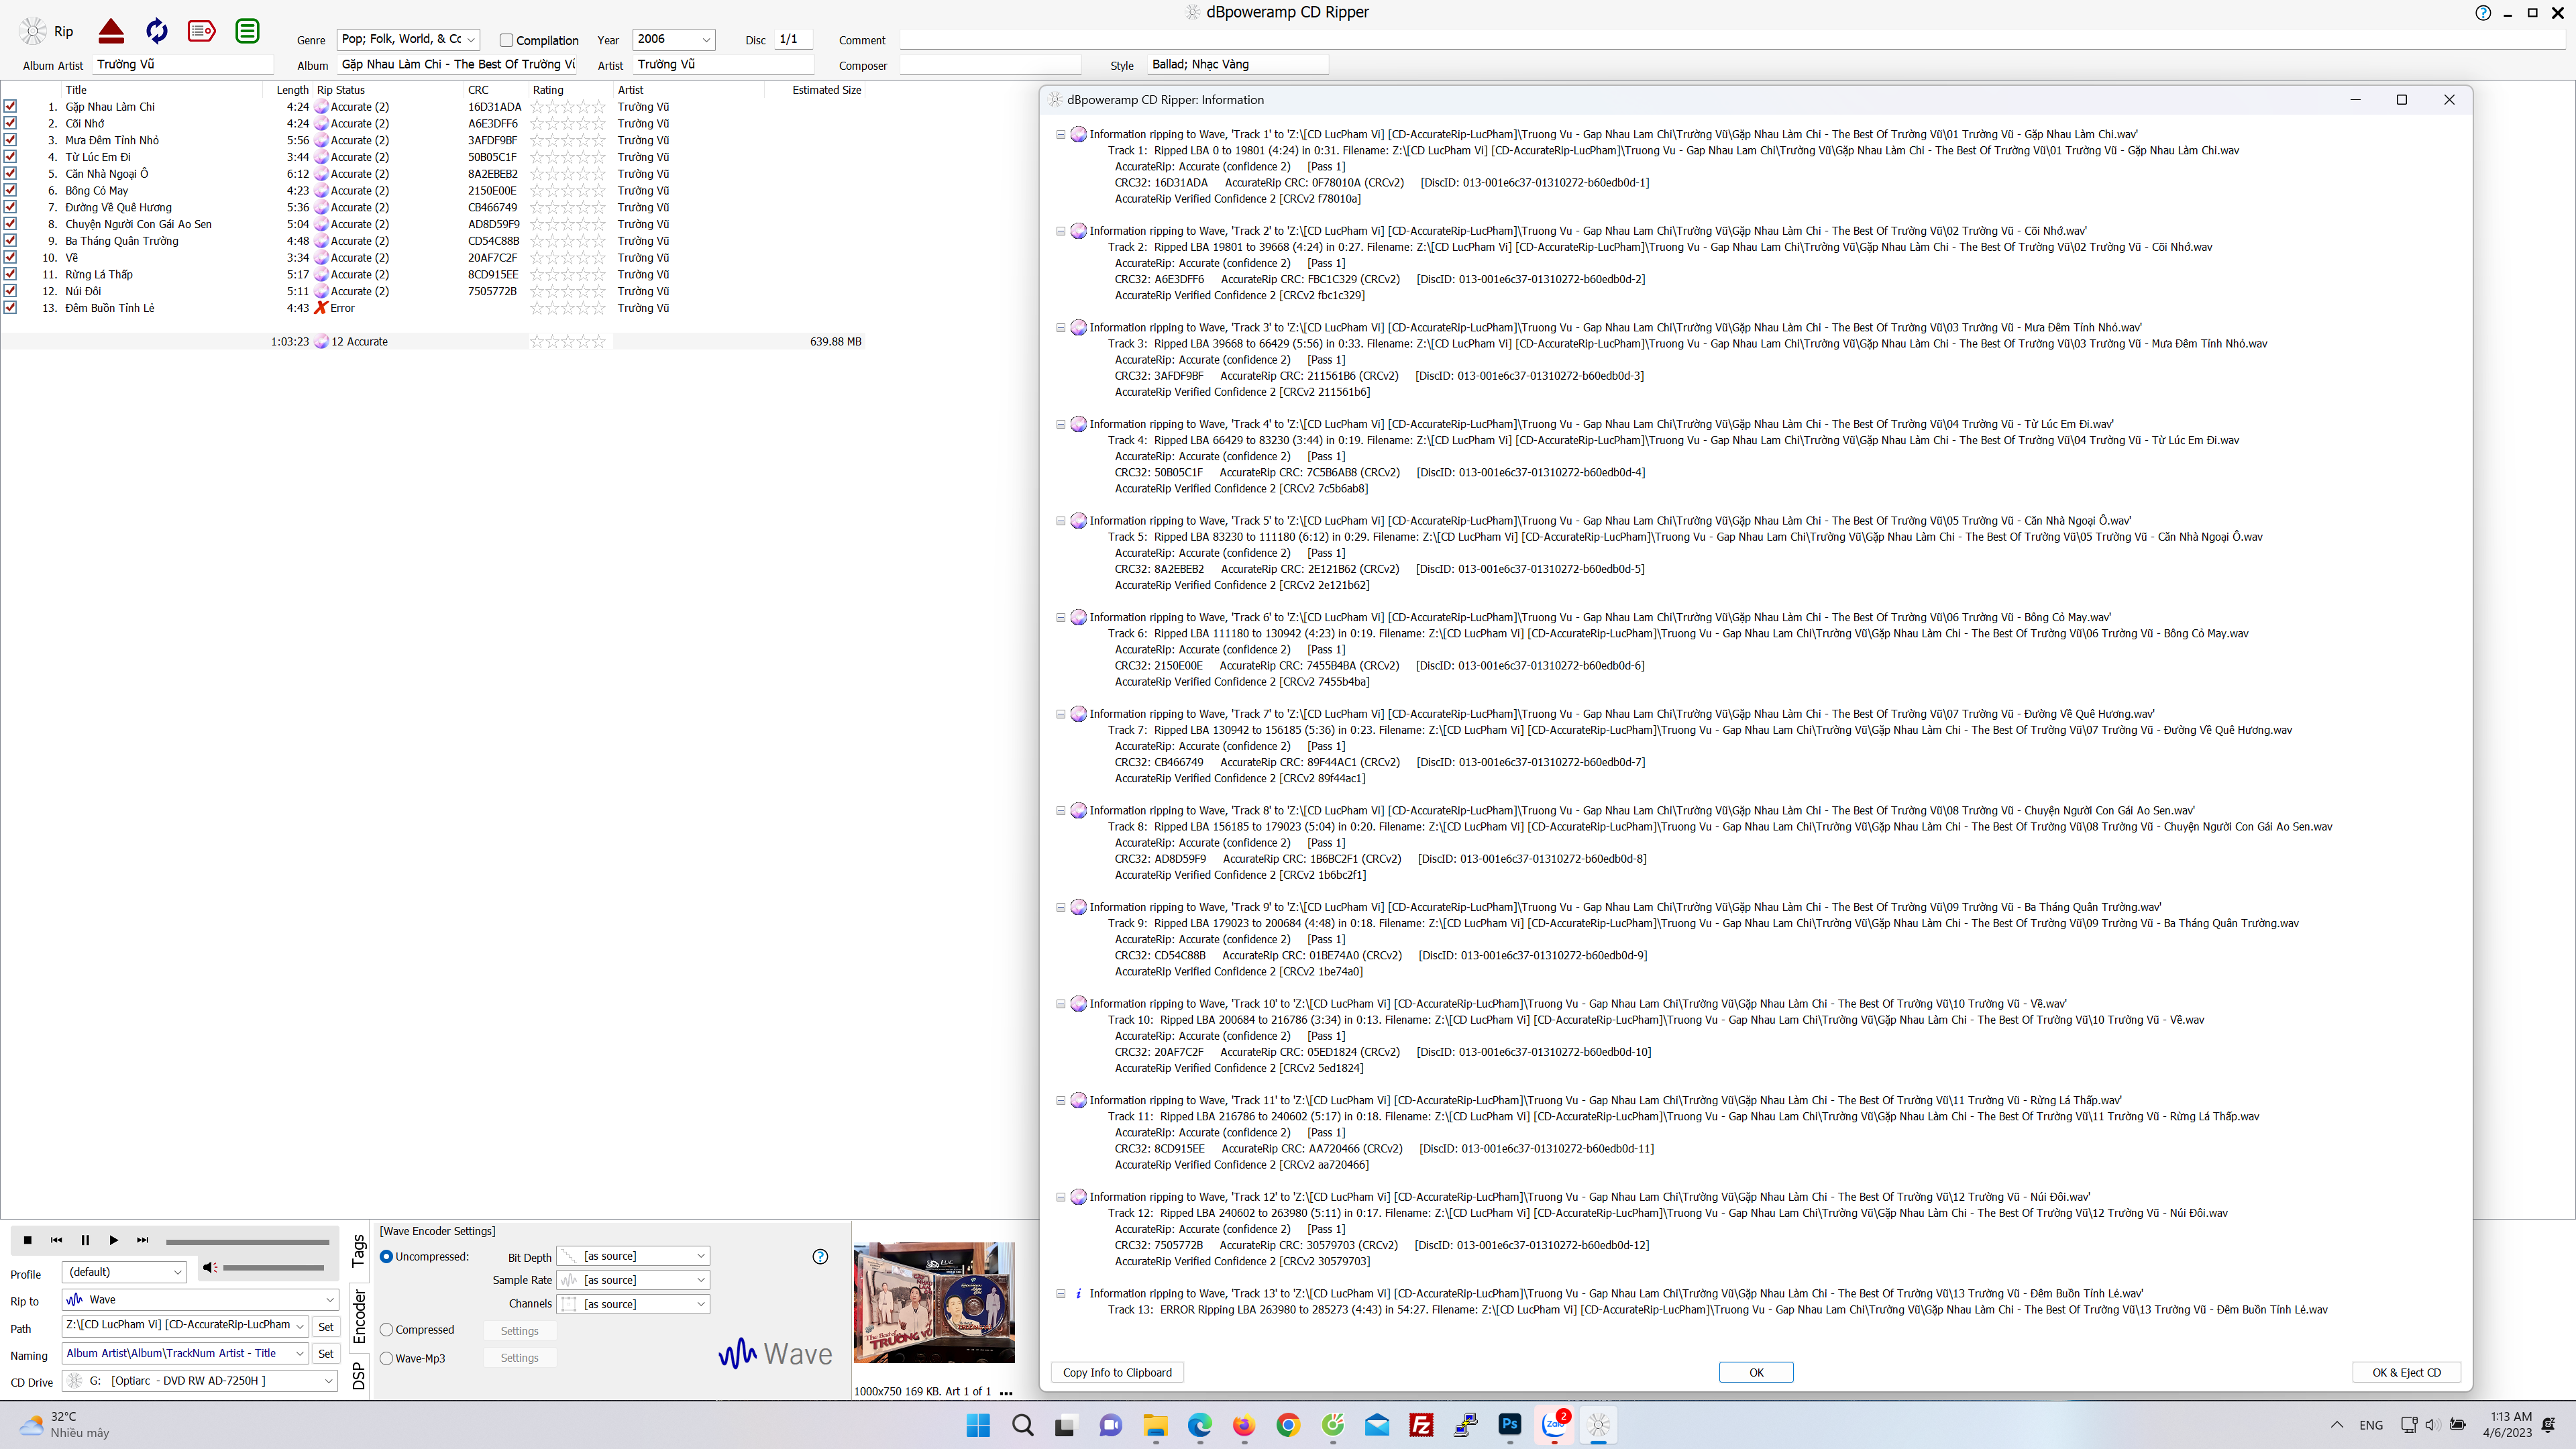The width and height of the screenshot is (2576, 1449).
Task: Uncheck track 1 Gặp Nhau Làm Chi
Action: pyautogui.click(x=10, y=106)
